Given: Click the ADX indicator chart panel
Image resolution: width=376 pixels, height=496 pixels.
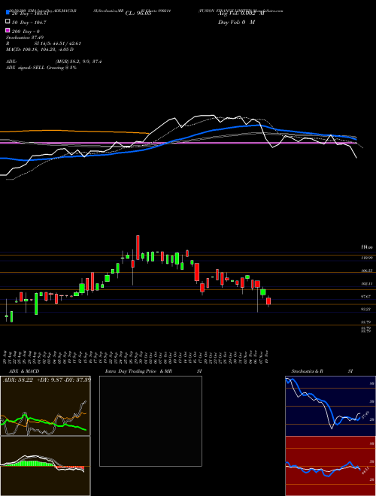Looking at the screenshot, I should [45, 406].
